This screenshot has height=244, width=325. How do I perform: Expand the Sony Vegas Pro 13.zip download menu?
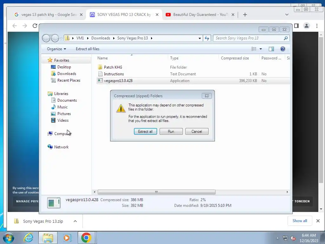click(x=75, y=221)
